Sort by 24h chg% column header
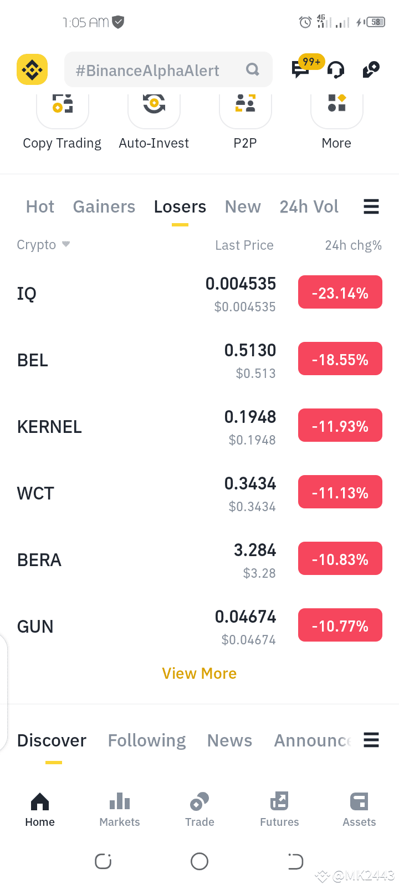The image size is (399, 888). pyautogui.click(x=354, y=245)
